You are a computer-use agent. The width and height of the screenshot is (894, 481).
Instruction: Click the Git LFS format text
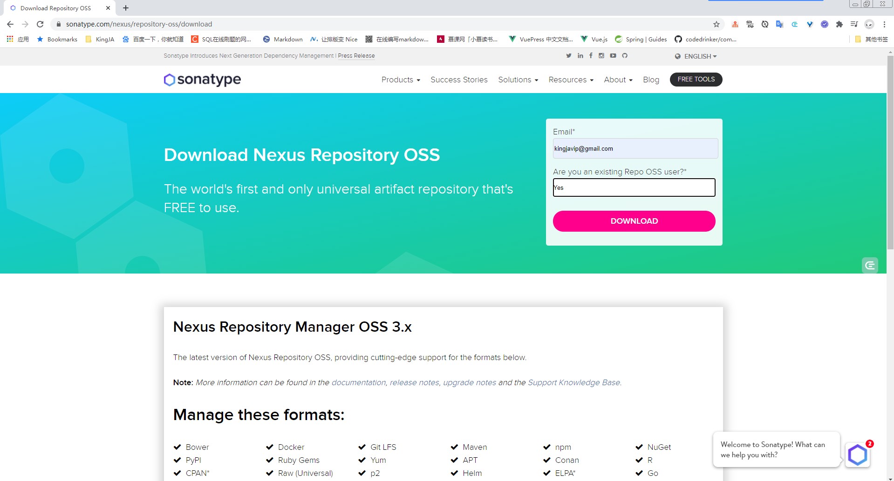point(383,447)
